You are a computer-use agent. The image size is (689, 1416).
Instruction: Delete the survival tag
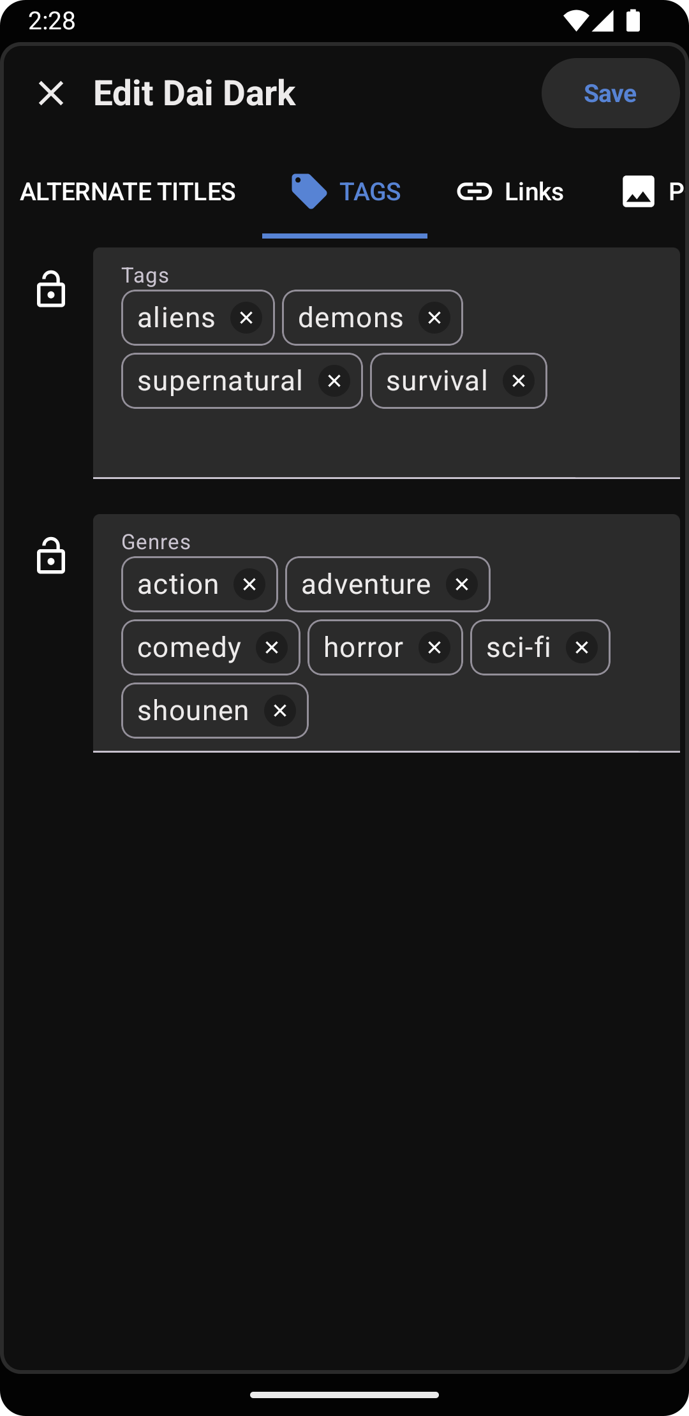click(x=519, y=381)
